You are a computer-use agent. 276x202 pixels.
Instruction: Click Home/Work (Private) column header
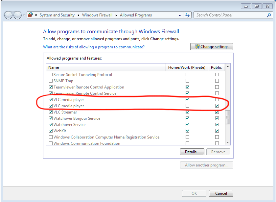coord(187,67)
